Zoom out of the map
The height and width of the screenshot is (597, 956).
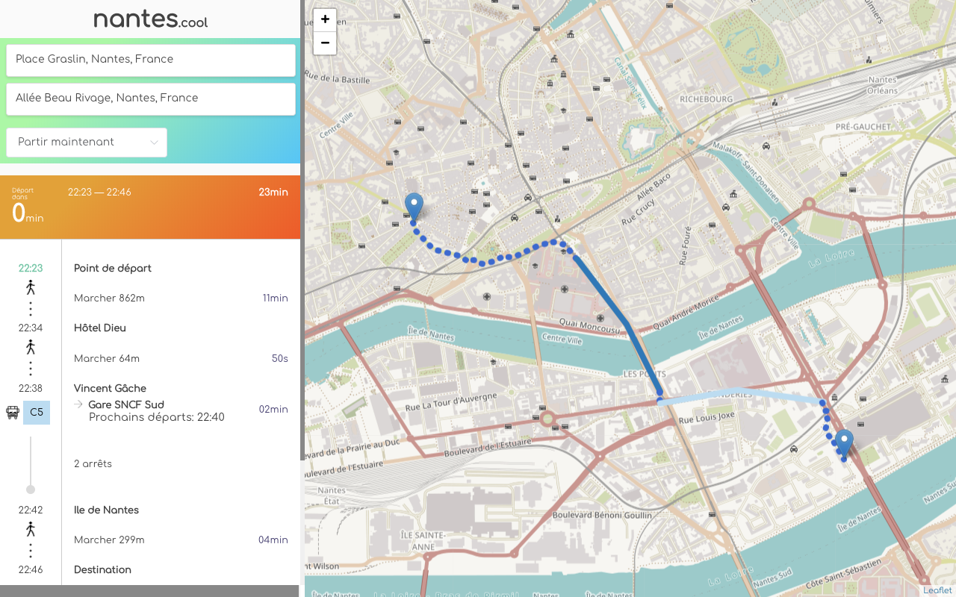325,43
